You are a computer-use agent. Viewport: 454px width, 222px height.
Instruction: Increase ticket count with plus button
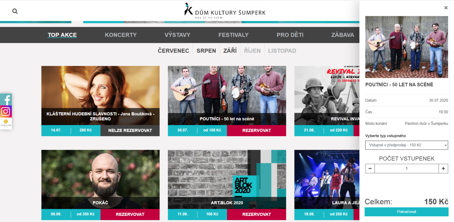pyautogui.click(x=443, y=169)
